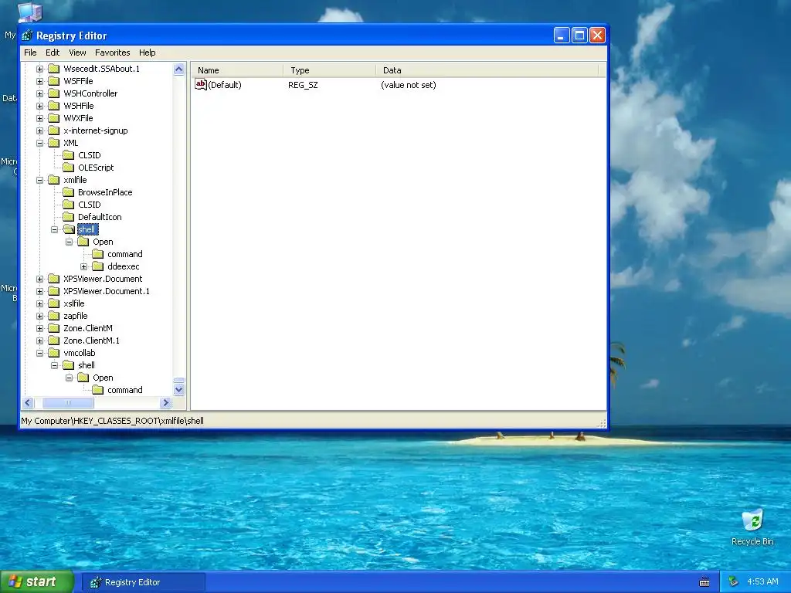Screen dimensions: 791x593
Task: Expand the XPSViewer.Document key
Action: tap(40, 279)
